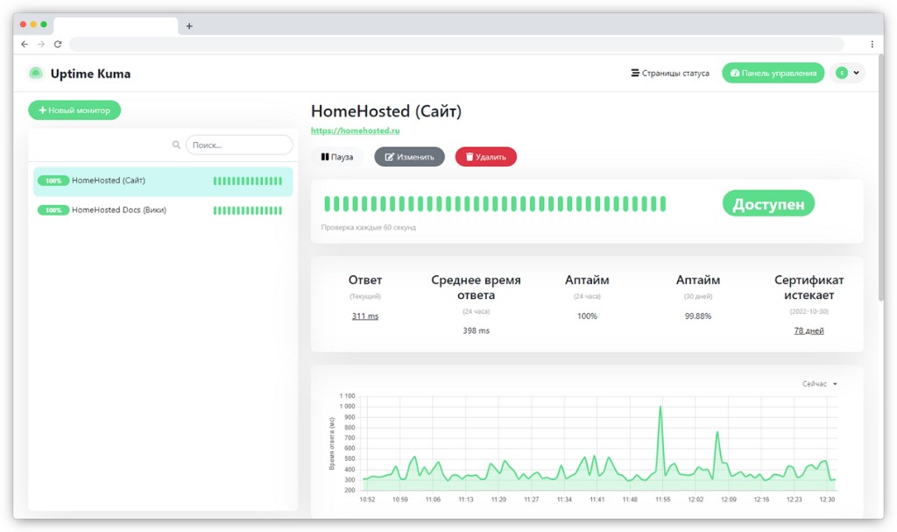The image size is (897, 532).
Task: Open a new browser tab with plus
Action: (189, 25)
